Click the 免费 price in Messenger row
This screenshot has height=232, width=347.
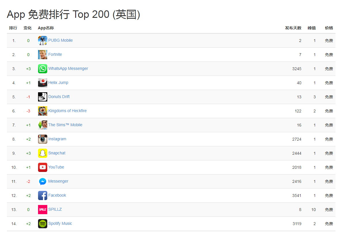coord(329,181)
